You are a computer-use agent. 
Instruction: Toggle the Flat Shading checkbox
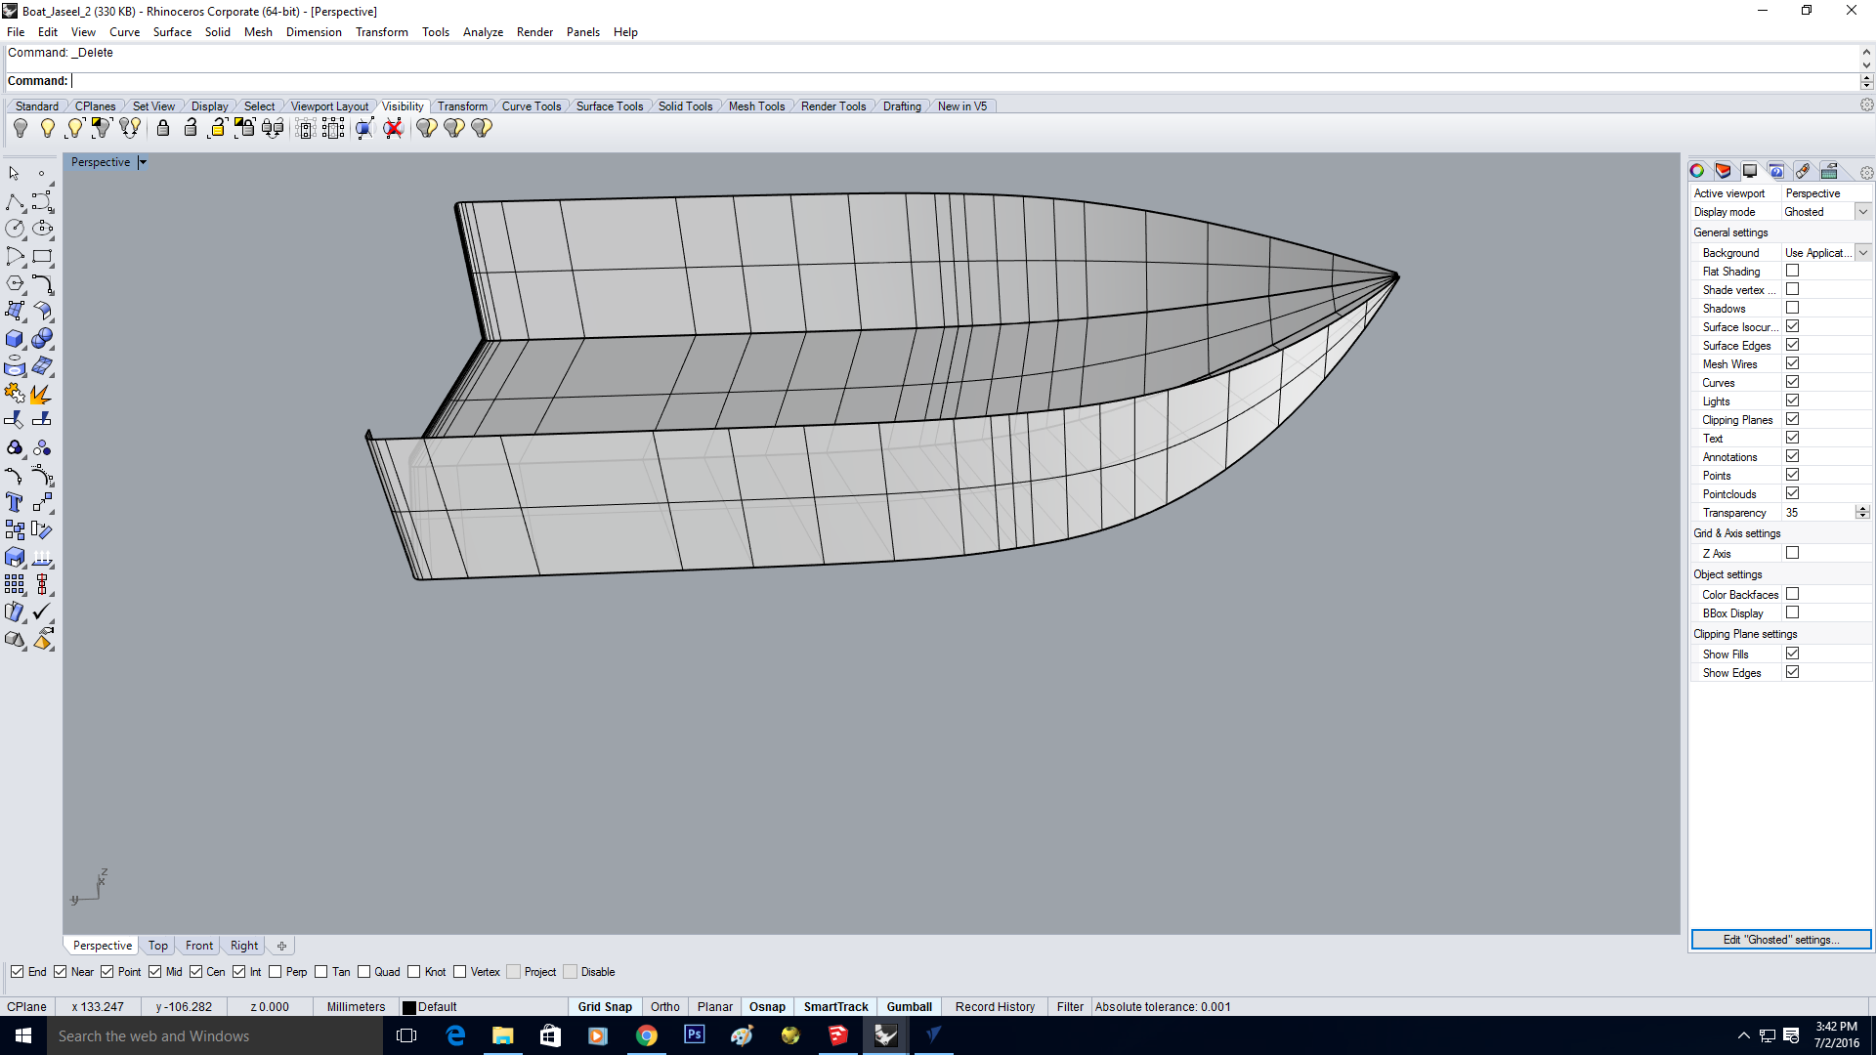point(1792,271)
